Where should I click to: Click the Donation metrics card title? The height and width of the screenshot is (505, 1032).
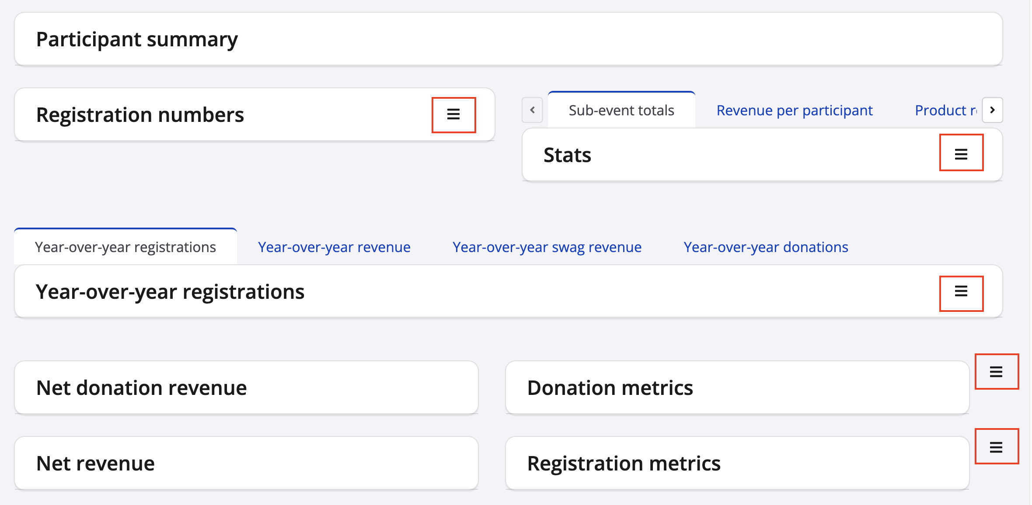610,388
